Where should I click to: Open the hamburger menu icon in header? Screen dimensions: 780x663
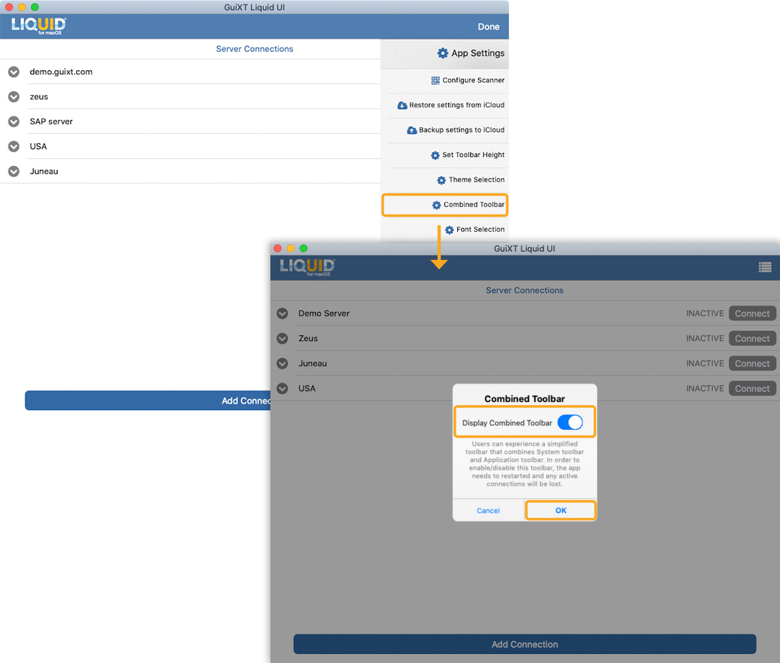[764, 267]
